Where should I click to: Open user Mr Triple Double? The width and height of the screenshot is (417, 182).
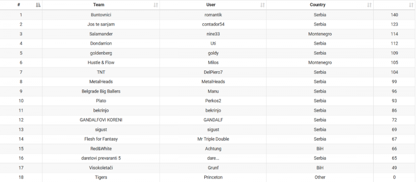[x=213, y=139]
